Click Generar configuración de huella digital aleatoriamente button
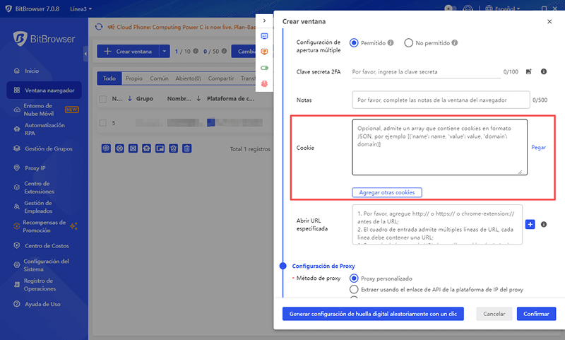Screen dimensions: 565x340 coord(373,314)
